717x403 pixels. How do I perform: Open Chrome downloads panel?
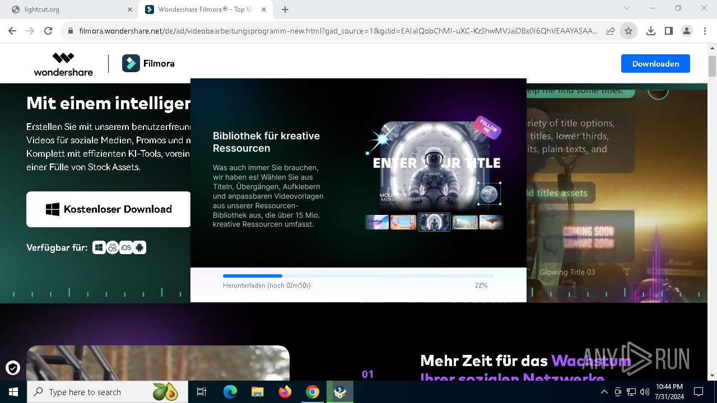651,31
